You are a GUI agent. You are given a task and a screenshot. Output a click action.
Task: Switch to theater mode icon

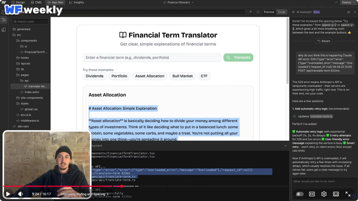[x=336, y=194]
